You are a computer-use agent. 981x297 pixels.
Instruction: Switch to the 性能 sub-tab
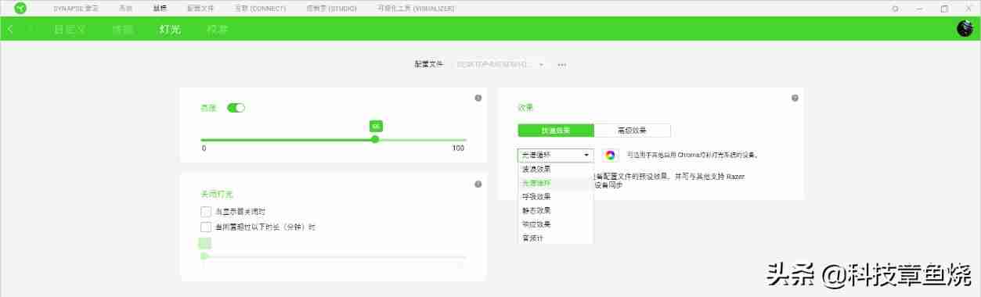tap(123, 29)
